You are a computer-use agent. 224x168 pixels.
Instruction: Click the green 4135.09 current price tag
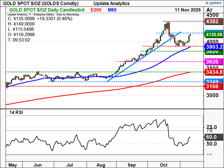click(x=214, y=35)
